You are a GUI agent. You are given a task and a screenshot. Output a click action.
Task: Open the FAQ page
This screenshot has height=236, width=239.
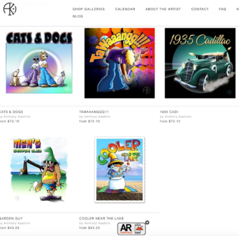[223, 9]
